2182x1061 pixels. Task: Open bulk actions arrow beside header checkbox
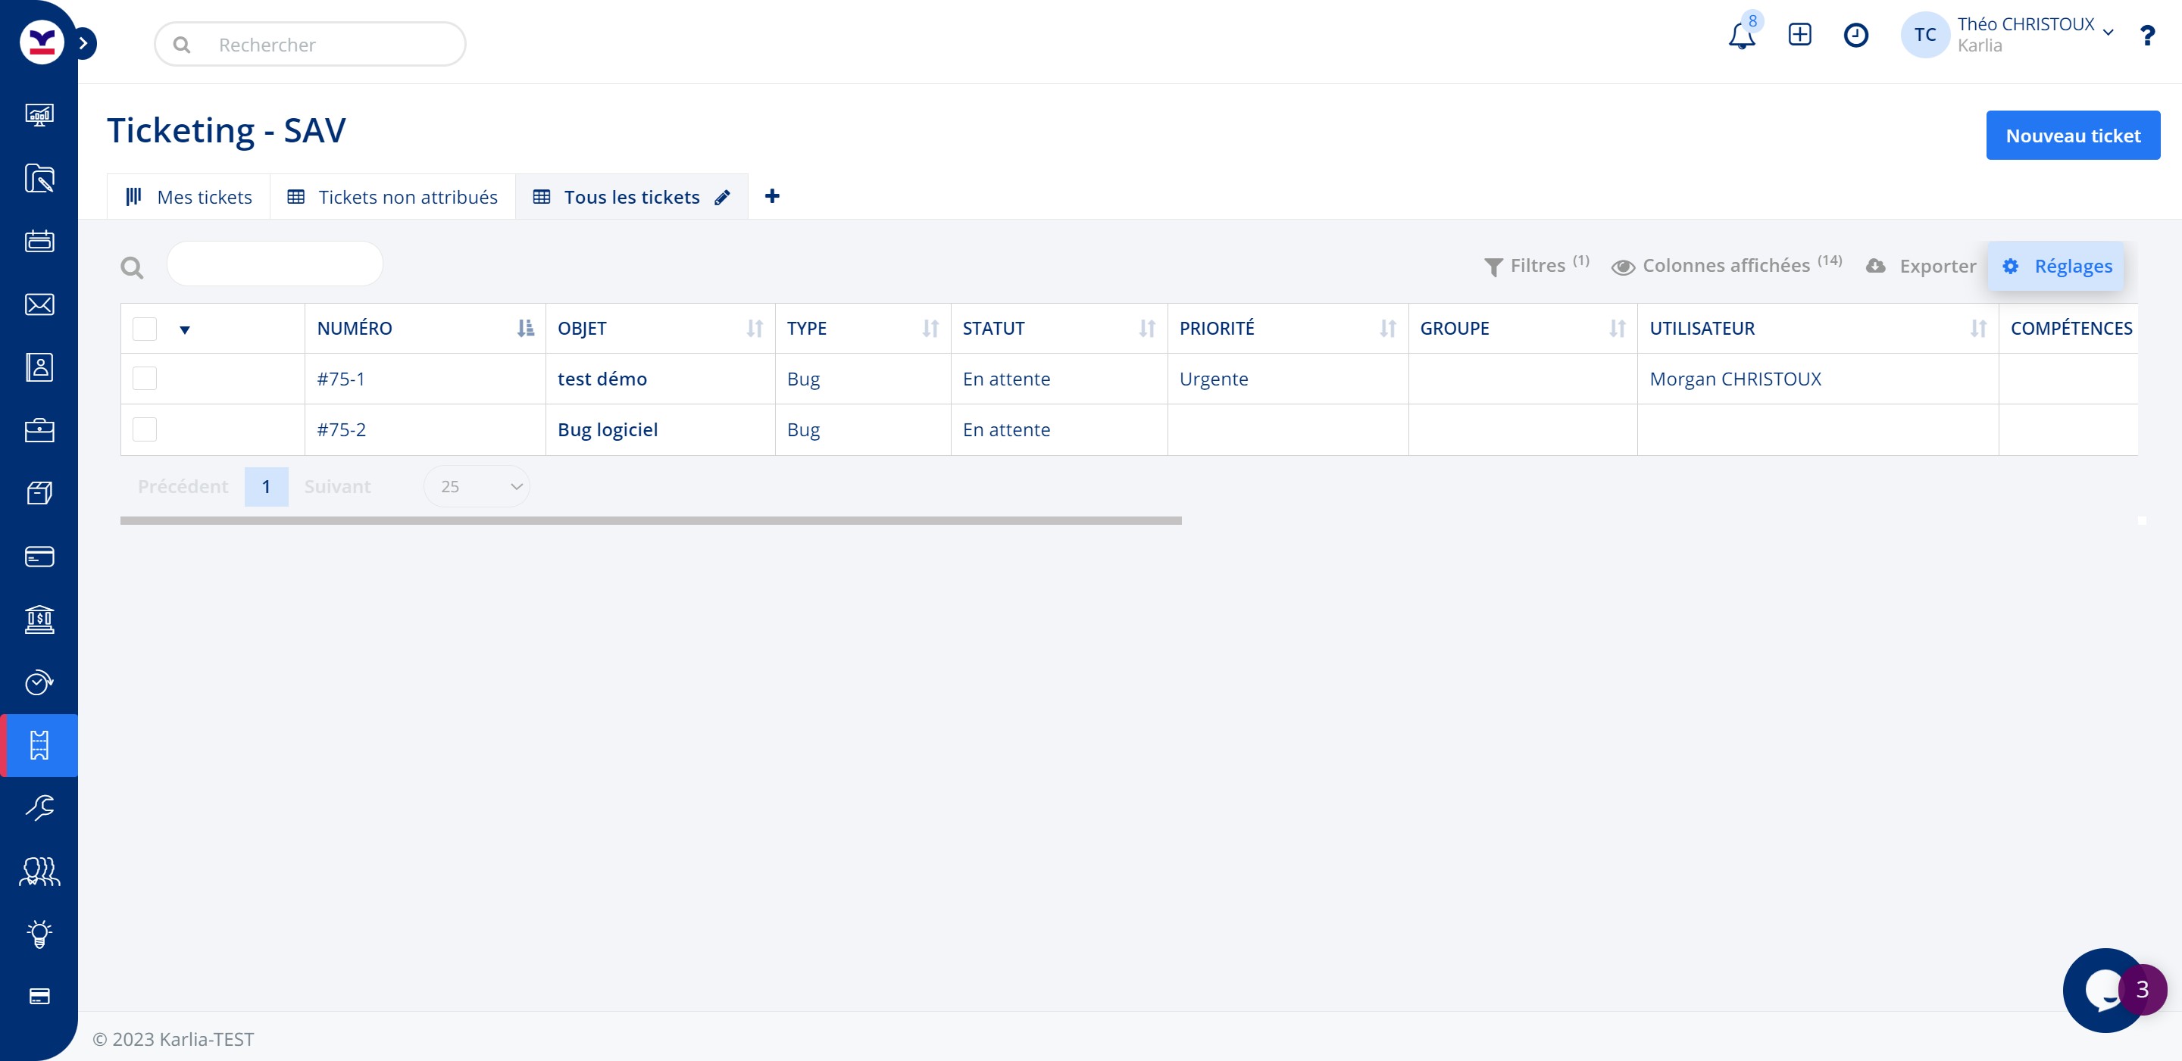point(184,329)
